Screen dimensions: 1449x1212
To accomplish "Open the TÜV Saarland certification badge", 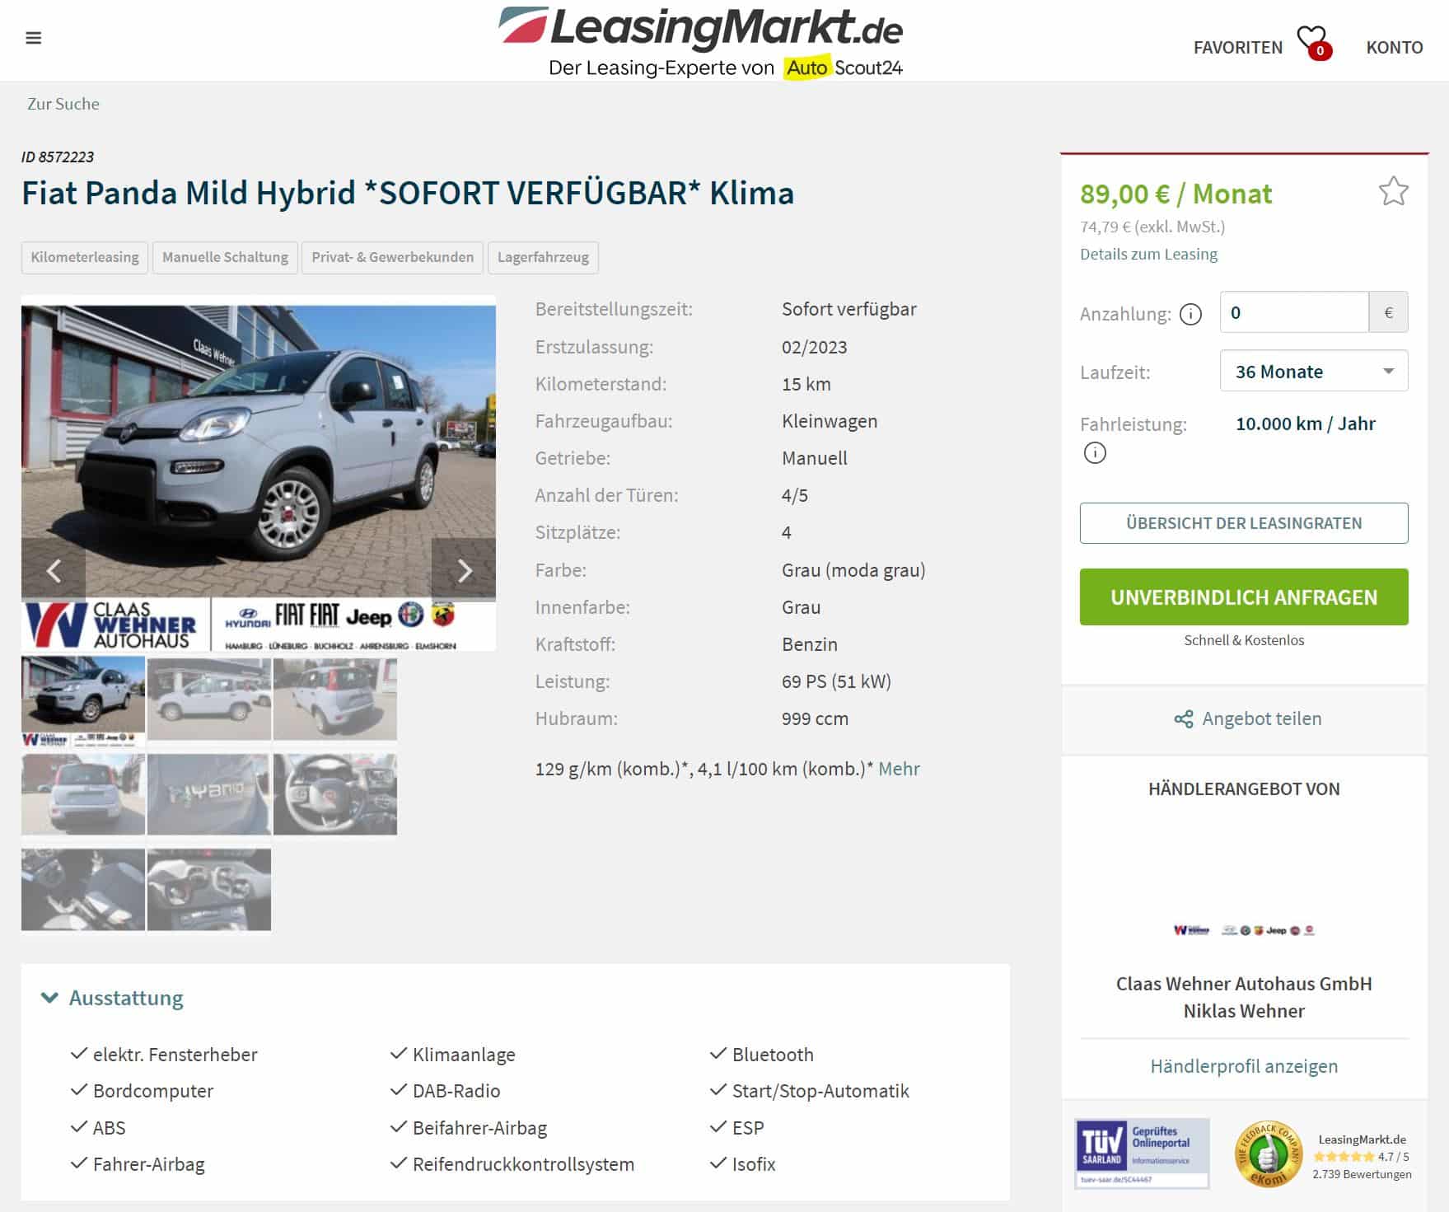I will [x=1142, y=1153].
